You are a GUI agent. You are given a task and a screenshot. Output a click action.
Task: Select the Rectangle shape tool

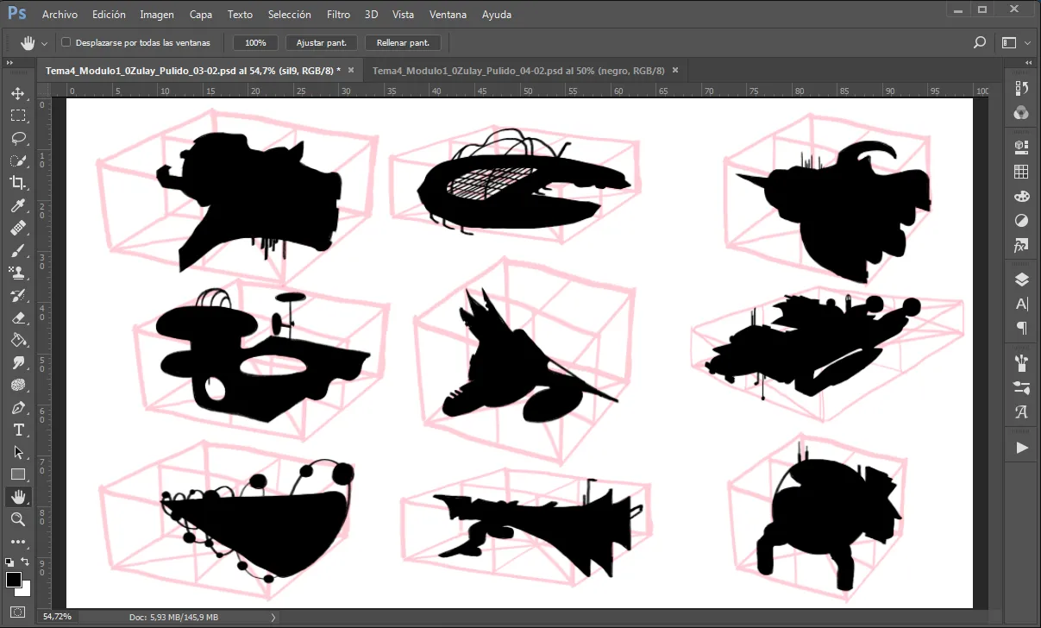(18, 474)
